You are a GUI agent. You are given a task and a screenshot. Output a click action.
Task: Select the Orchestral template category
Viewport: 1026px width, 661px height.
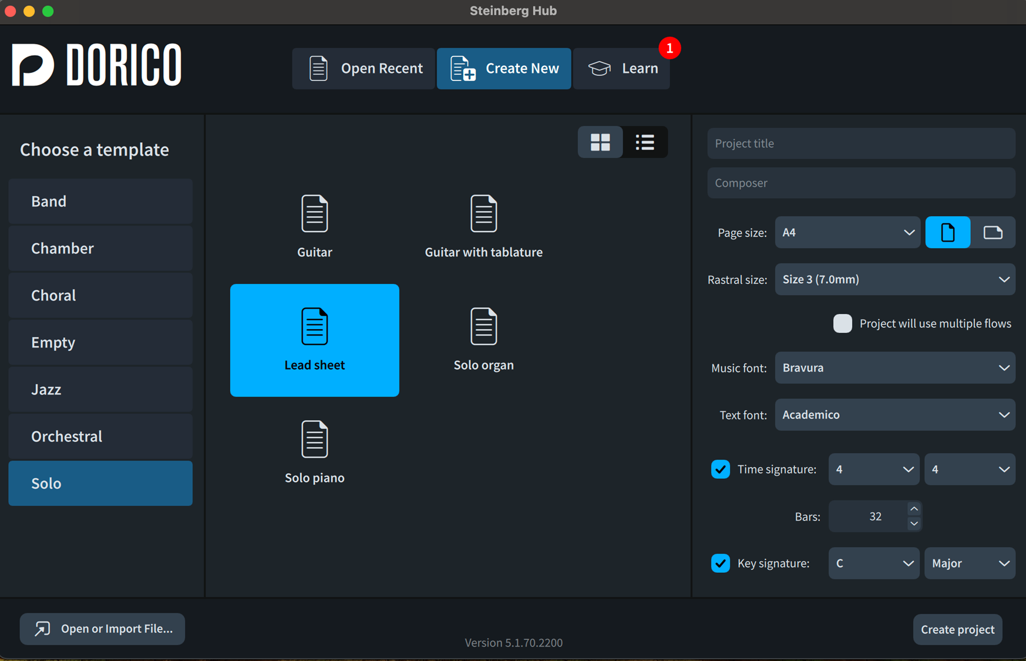(x=100, y=437)
